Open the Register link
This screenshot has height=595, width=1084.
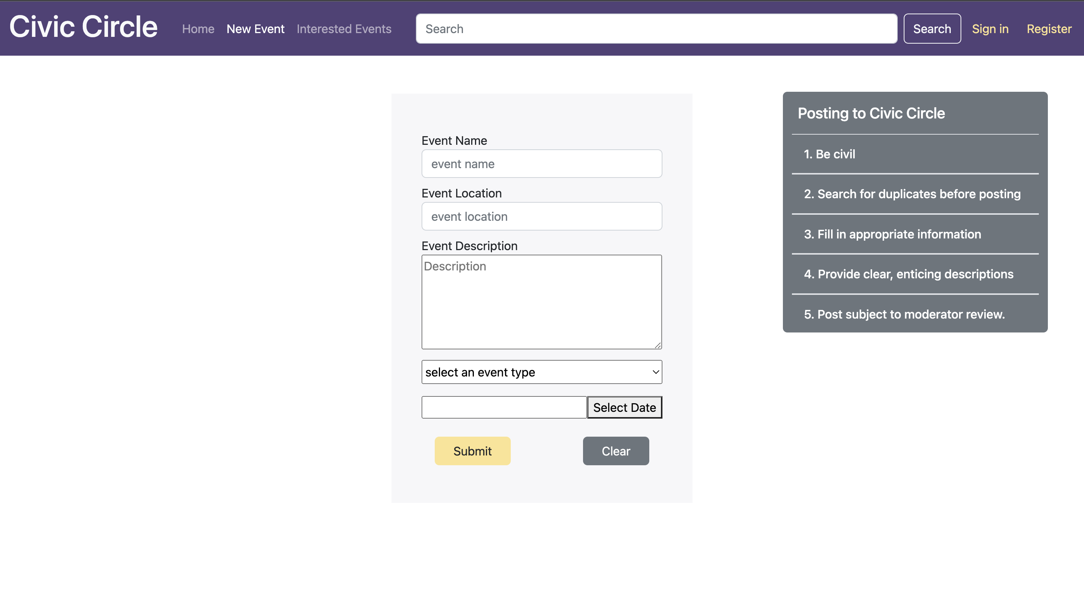(1049, 29)
